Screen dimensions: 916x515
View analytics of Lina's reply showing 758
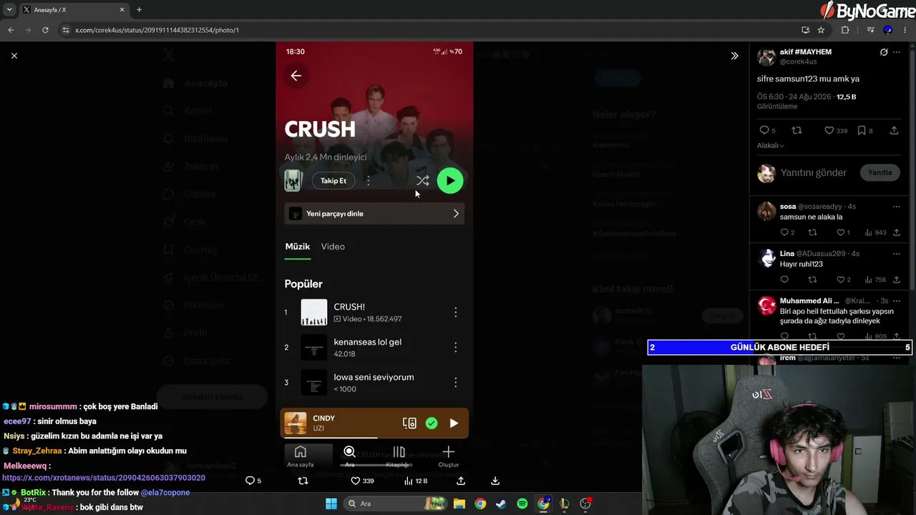876,280
